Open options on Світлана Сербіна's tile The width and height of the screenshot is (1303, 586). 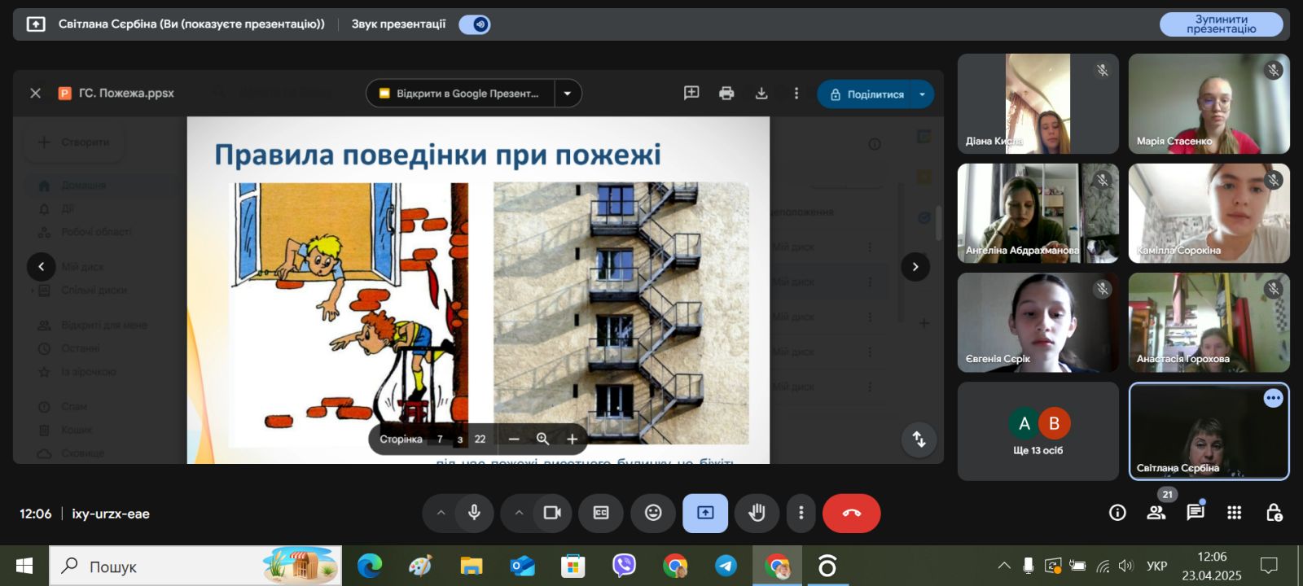[1273, 398]
